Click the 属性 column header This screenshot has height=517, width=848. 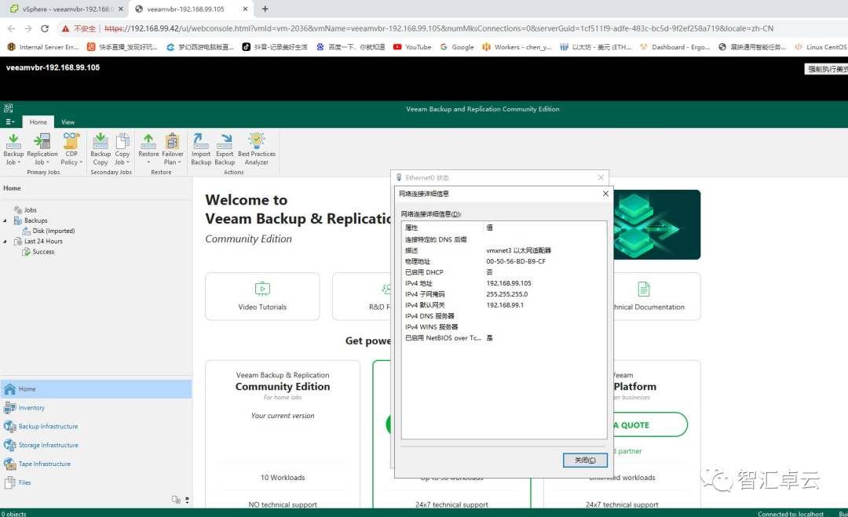click(442, 228)
